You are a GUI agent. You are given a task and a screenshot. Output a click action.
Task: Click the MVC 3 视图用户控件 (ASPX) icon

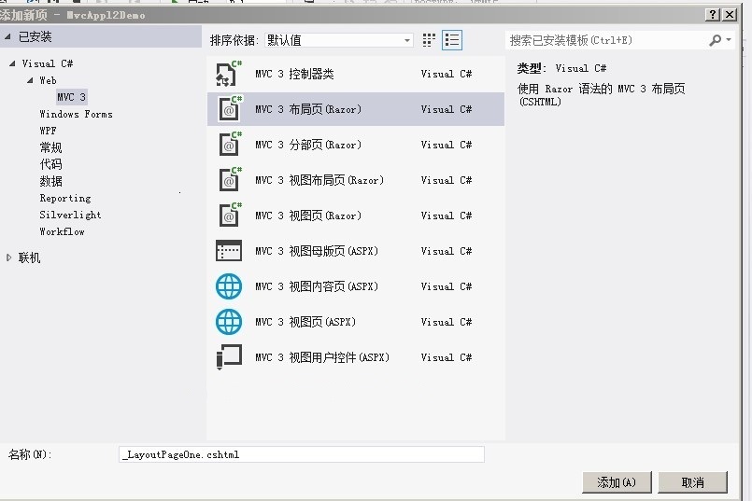point(229,357)
